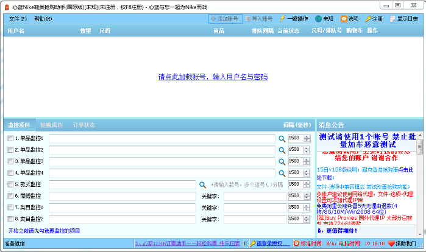Open the 帮助(H) menu
Viewport: 426px width, 252px height.
tap(43, 19)
